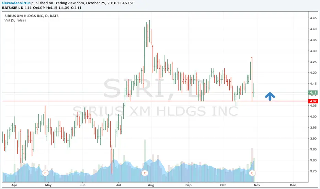Screen dimensions: 320x189
Task: Click the 4.20 price axis label
Action: point(313,73)
